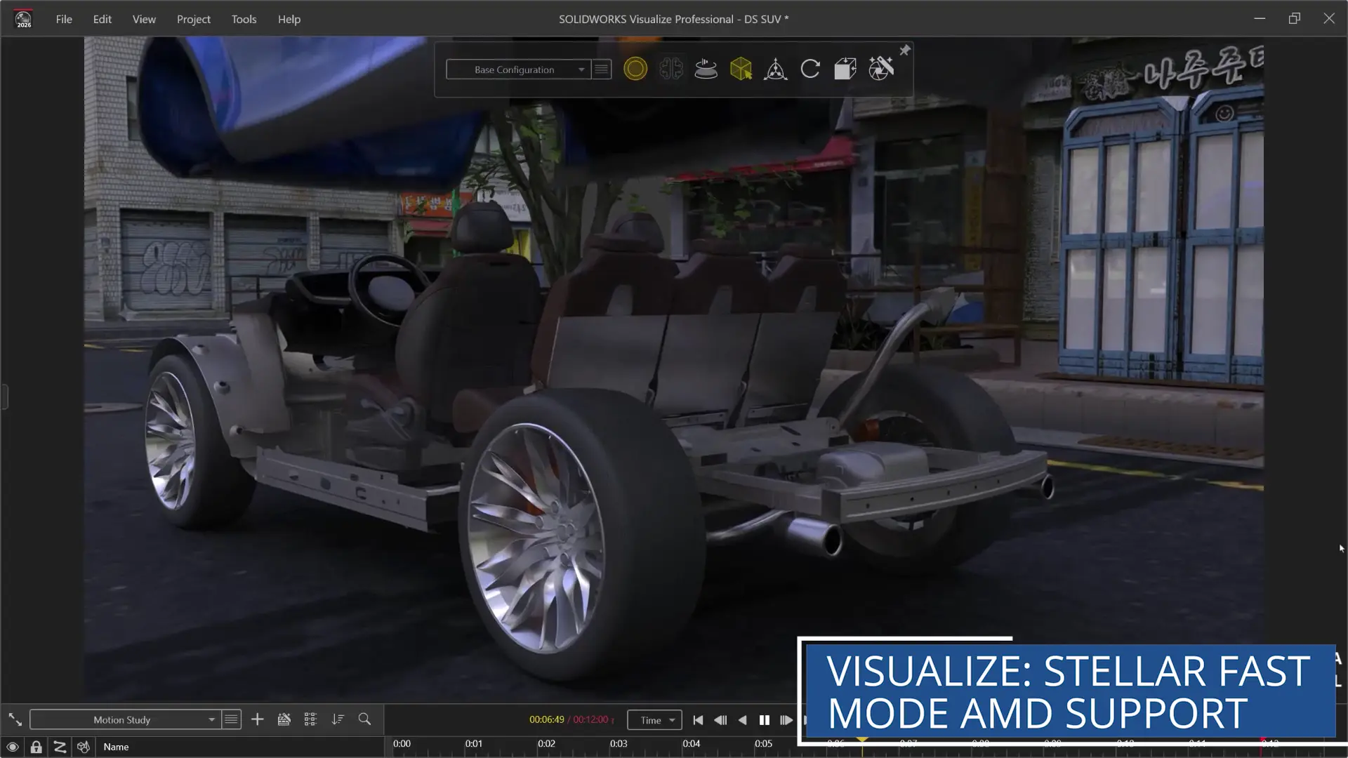Minimize the SOLIDWORKS Visualize window
1348x758 pixels.
[x=1260, y=18]
